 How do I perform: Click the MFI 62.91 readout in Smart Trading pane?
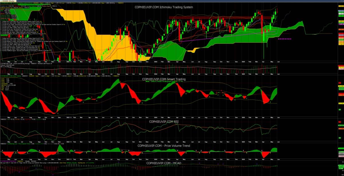5,90
